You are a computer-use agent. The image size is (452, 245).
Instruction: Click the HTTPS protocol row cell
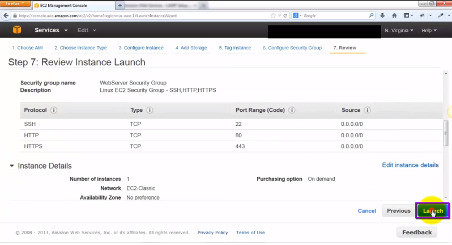[33, 146]
